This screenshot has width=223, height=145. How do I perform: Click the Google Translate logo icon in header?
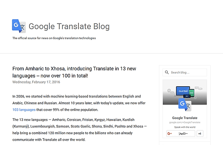tap(19, 26)
